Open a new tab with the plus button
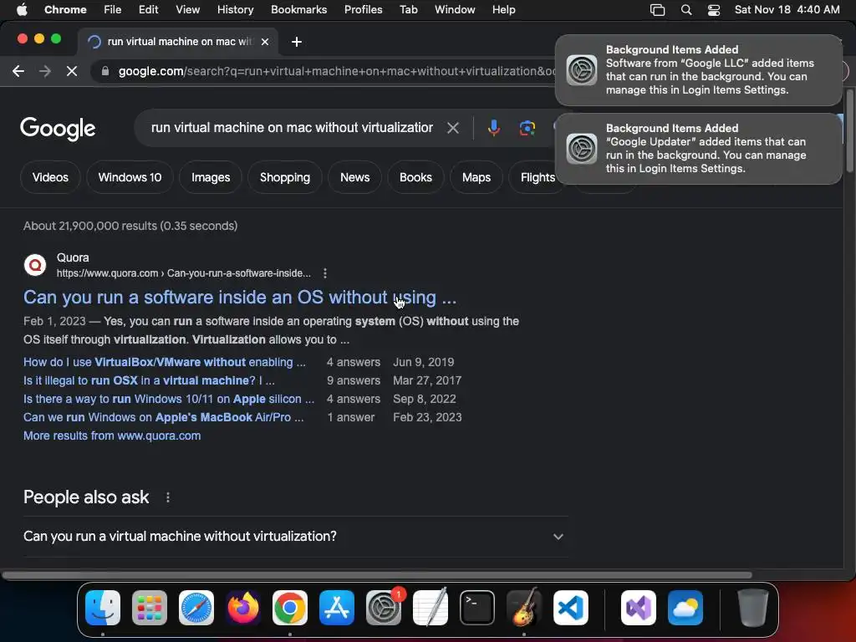The width and height of the screenshot is (856, 642). pos(297,42)
